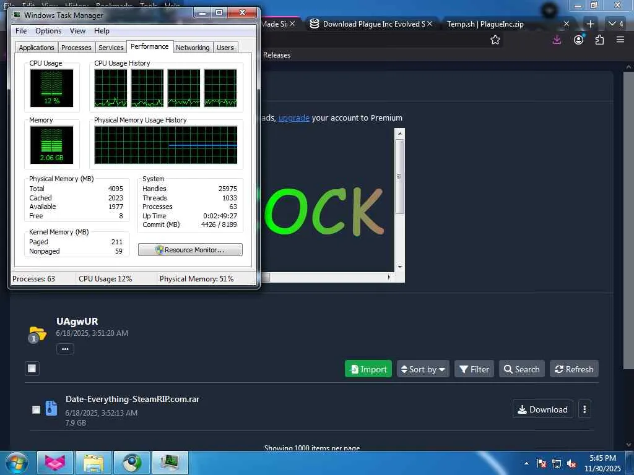This screenshot has width=634, height=475.
Task: Open the file row three-dots menu
Action: 584,409
